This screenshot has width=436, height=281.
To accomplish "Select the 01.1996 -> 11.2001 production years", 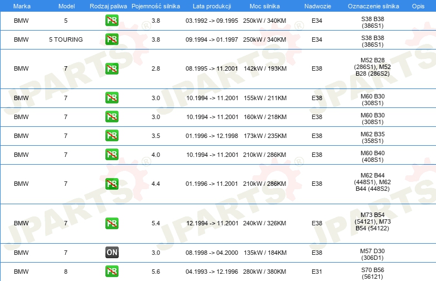I will point(212,184).
